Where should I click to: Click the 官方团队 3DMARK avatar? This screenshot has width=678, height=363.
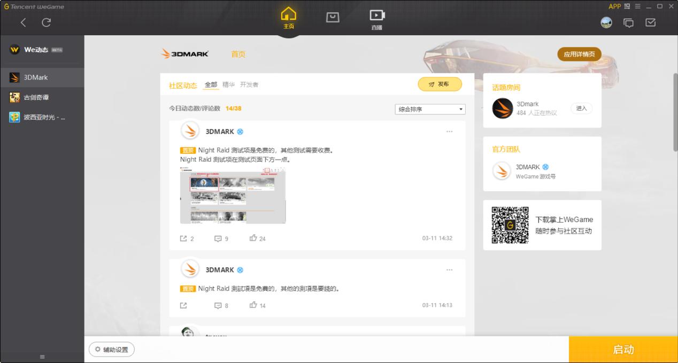pos(502,171)
